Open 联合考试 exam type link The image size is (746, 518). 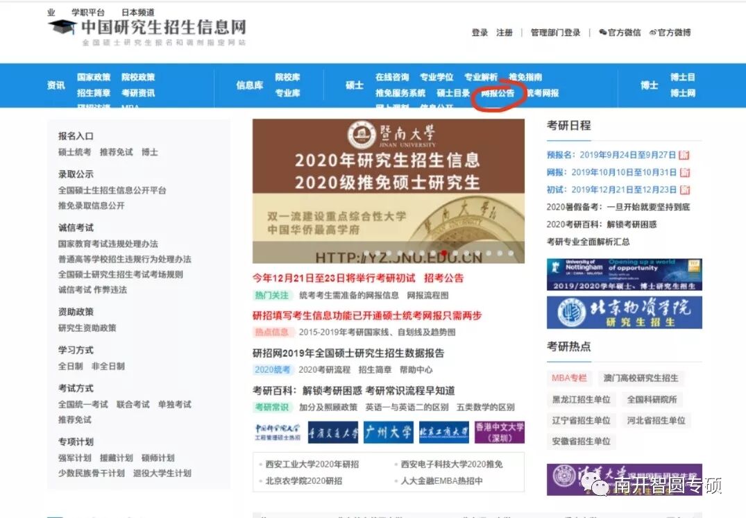point(133,404)
